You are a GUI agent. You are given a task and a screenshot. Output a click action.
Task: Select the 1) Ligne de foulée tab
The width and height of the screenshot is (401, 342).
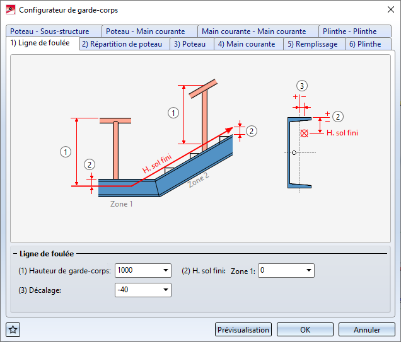point(43,43)
